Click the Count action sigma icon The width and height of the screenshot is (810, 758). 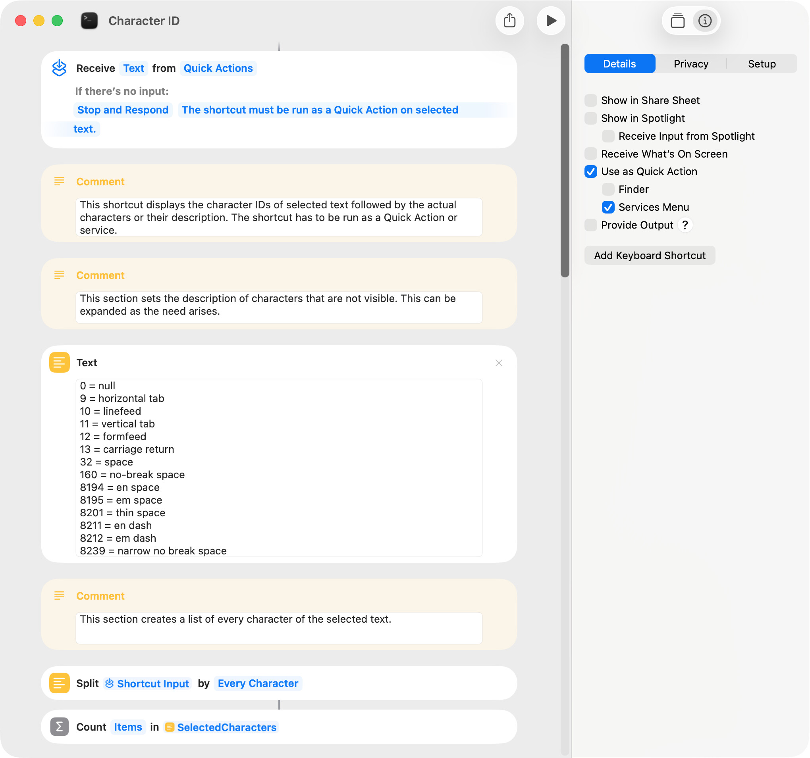pyautogui.click(x=60, y=727)
